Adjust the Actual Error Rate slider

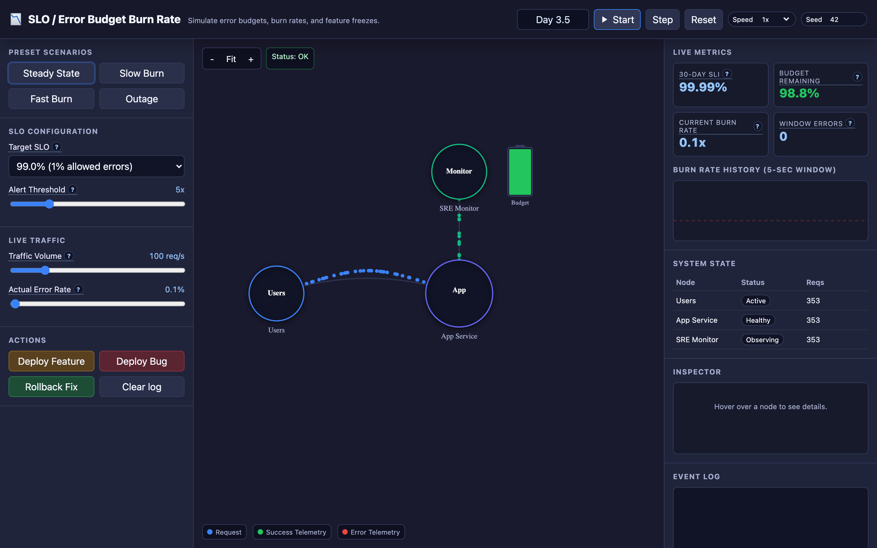click(97, 304)
